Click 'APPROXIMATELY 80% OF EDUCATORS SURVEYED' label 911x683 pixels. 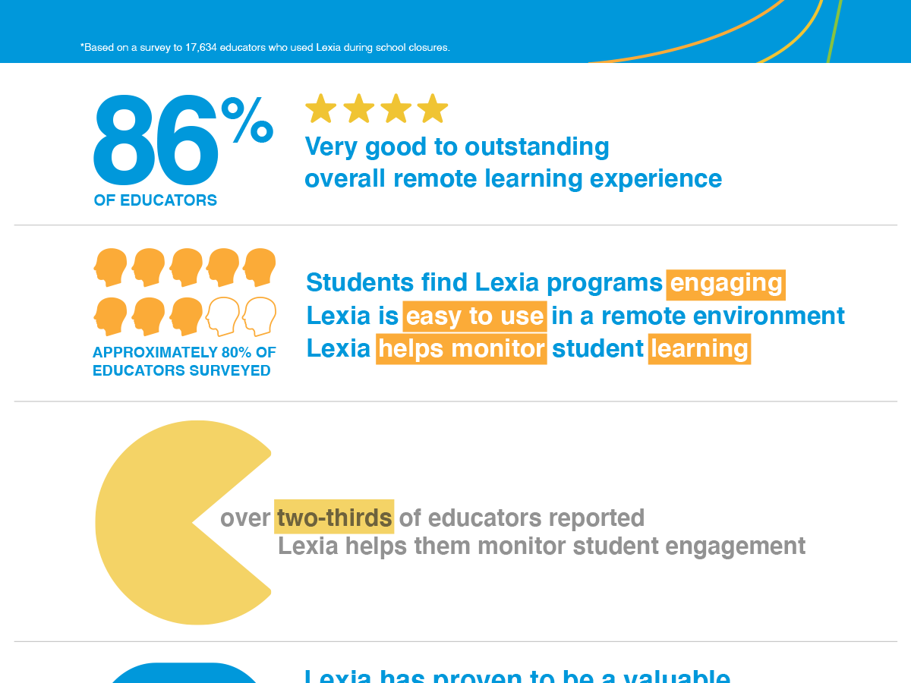coord(184,361)
